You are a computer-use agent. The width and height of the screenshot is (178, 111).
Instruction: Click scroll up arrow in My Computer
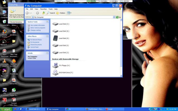tap(121, 20)
